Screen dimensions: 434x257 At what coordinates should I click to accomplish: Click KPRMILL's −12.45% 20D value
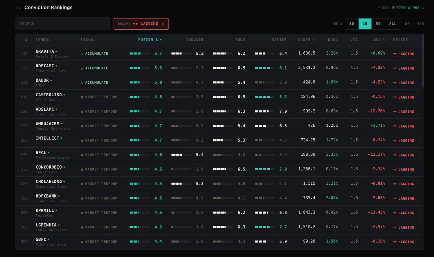click(376, 212)
